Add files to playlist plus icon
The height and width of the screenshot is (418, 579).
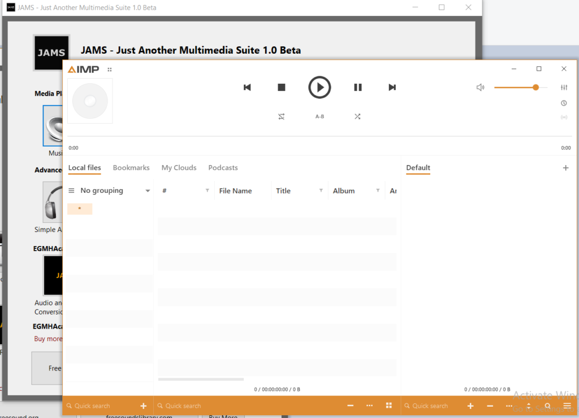point(470,406)
